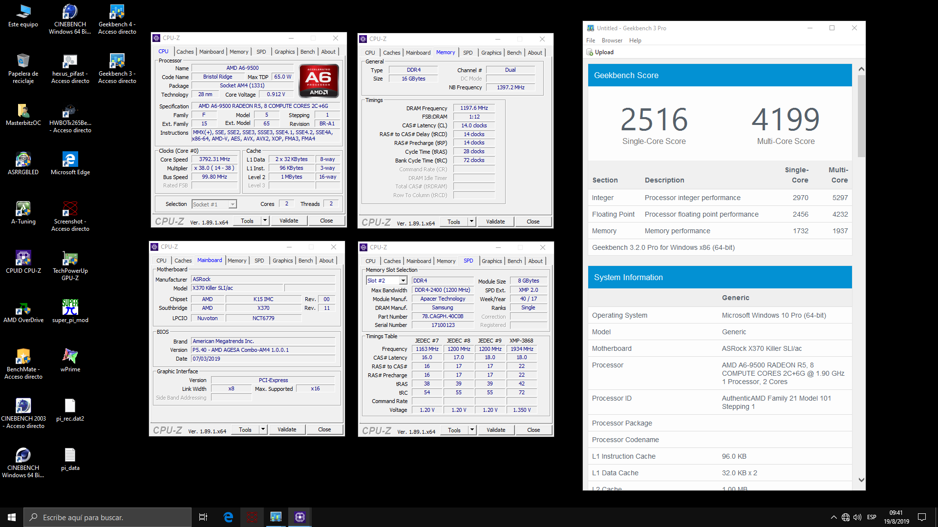The image size is (938, 527).
Task: Open BenchMate shortcut icon
Action: [x=23, y=364]
